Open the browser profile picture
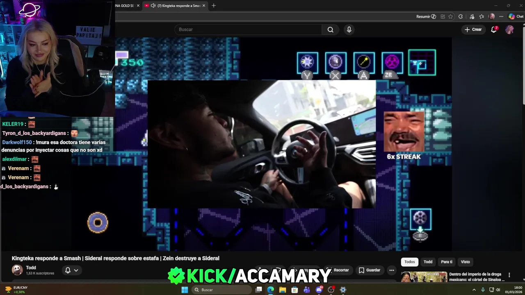 tap(492, 16)
